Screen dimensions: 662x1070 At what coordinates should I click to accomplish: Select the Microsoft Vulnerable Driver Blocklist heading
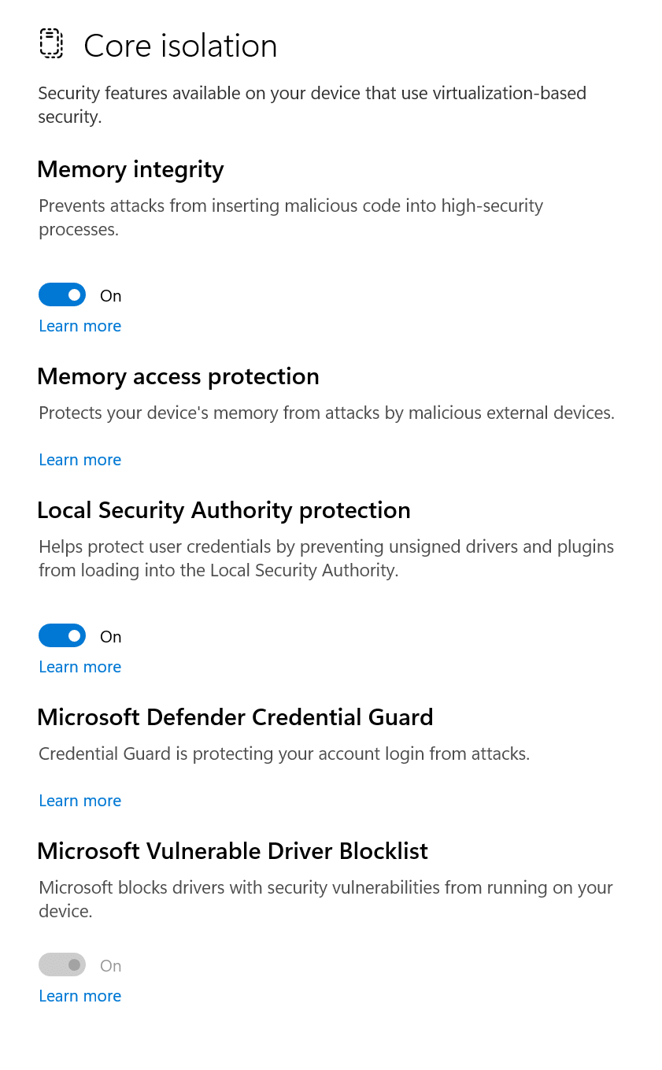[x=232, y=851]
